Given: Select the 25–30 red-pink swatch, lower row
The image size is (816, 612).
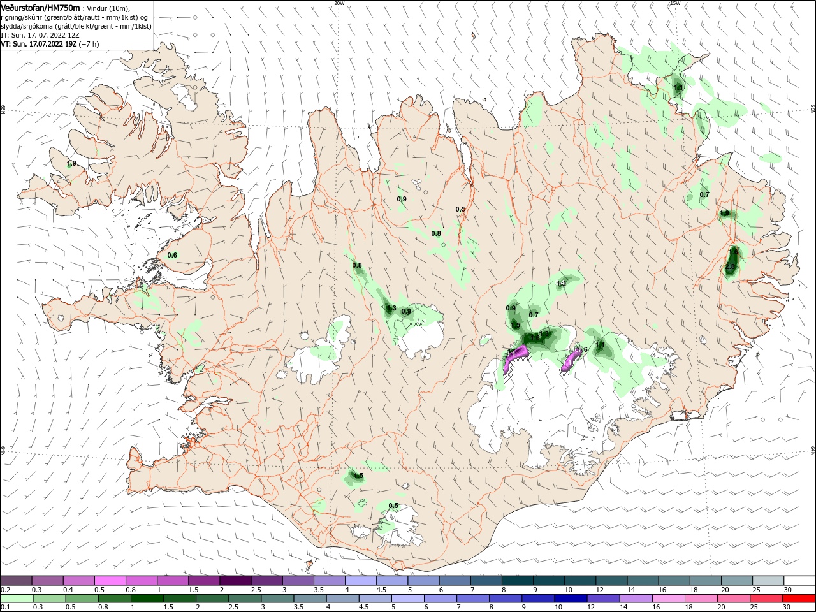Looking at the screenshot, I should coord(767,599).
